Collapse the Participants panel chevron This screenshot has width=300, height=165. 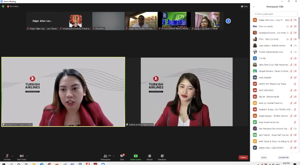(254, 7)
